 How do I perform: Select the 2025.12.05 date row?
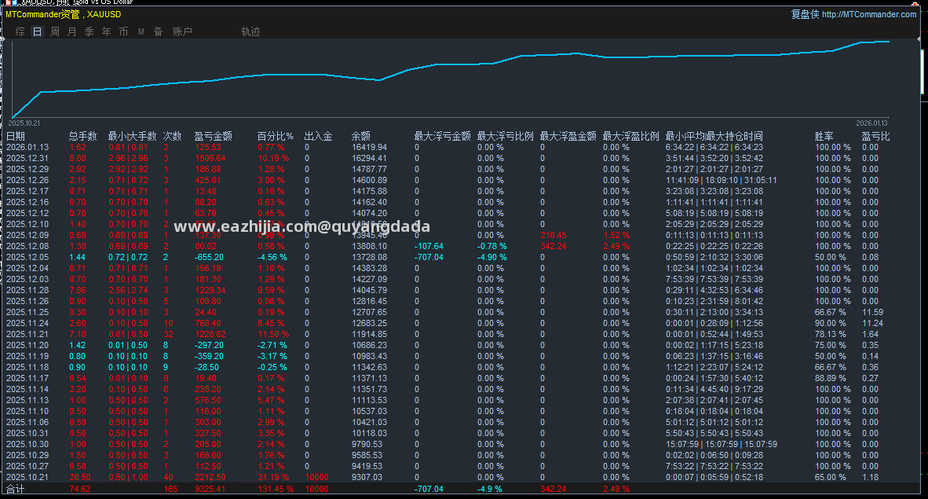[27, 257]
